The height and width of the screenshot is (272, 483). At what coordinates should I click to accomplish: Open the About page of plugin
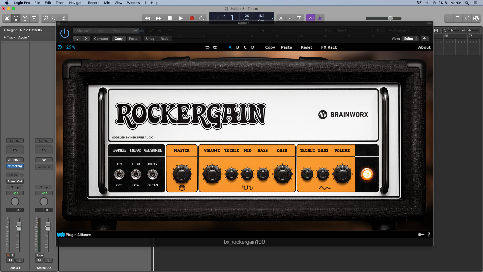(424, 47)
